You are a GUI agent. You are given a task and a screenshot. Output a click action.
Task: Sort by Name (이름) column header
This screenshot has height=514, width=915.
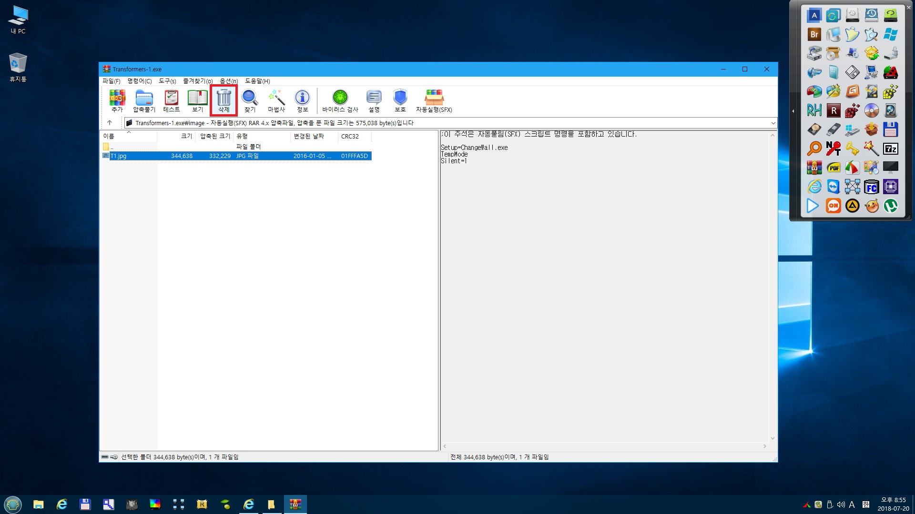(129, 136)
